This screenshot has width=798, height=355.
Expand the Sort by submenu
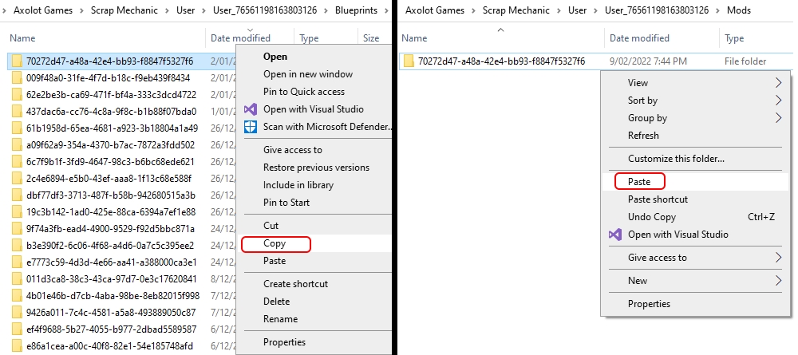click(x=779, y=101)
